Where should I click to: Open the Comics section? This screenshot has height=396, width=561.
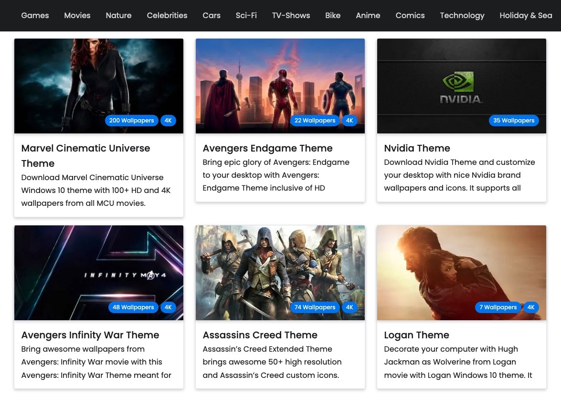click(410, 15)
